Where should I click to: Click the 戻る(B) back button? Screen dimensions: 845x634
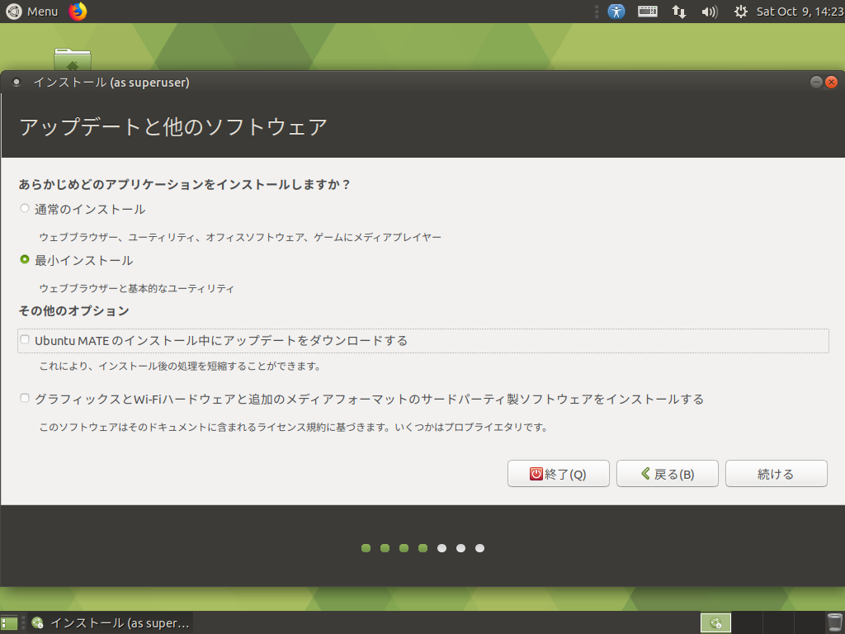pos(667,473)
